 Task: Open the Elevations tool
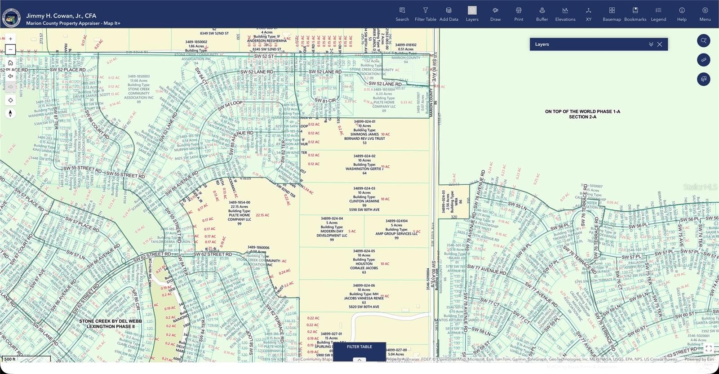pos(565,14)
